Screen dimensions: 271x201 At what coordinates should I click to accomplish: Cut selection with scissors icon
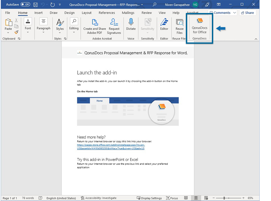click(16, 20)
